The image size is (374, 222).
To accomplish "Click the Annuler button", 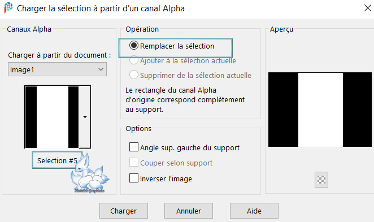I will 189,211.
